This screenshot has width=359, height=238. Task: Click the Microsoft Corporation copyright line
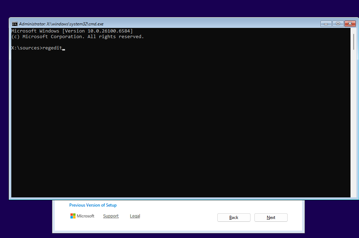tap(77, 37)
